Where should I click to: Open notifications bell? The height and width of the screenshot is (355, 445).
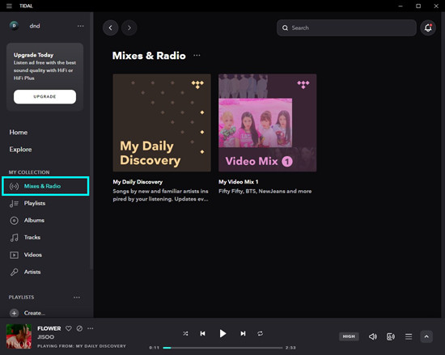428,27
